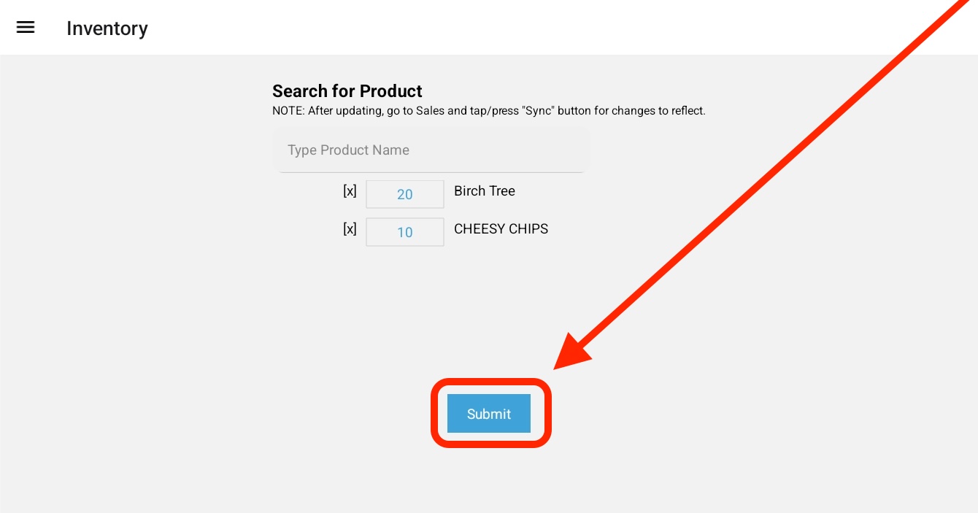
Task: Remove CHEESY CHIPS using its [x] icon
Action: [x=350, y=229]
